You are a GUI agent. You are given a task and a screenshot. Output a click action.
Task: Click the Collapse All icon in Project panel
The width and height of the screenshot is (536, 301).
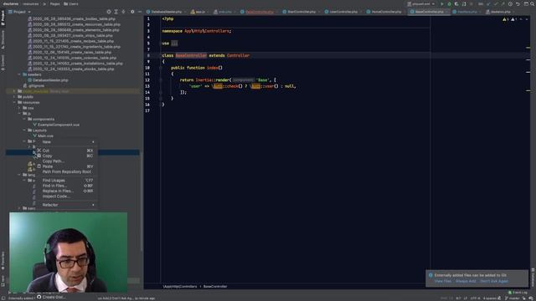coord(123,12)
